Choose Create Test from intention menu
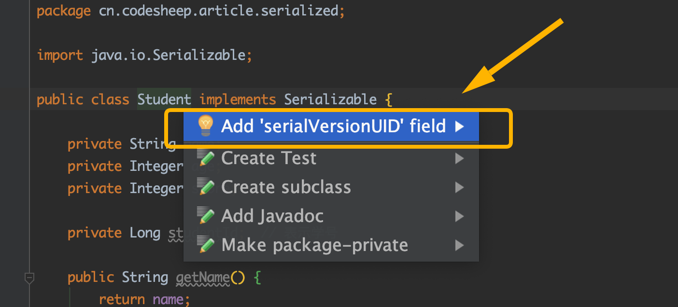 coord(268,158)
